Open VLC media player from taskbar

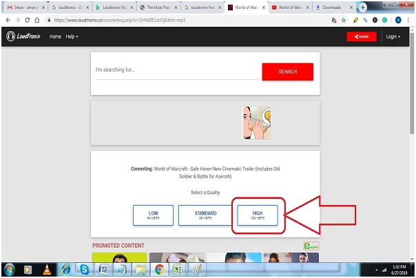coord(47,270)
